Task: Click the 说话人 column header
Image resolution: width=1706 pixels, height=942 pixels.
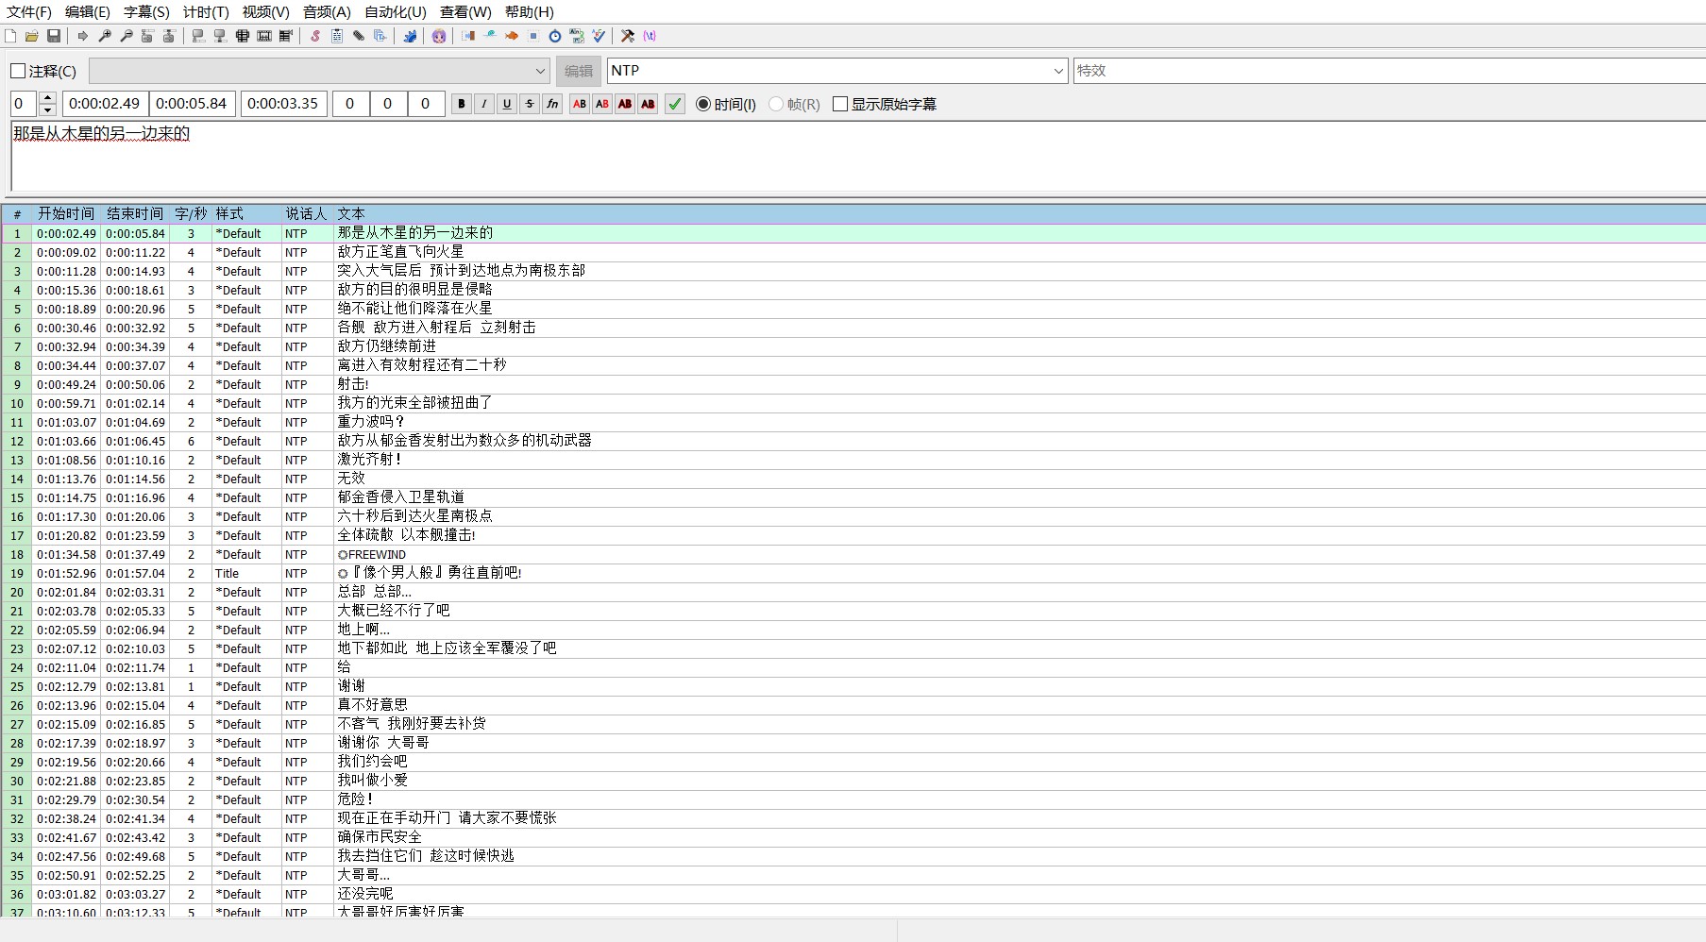Action: (x=306, y=214)
